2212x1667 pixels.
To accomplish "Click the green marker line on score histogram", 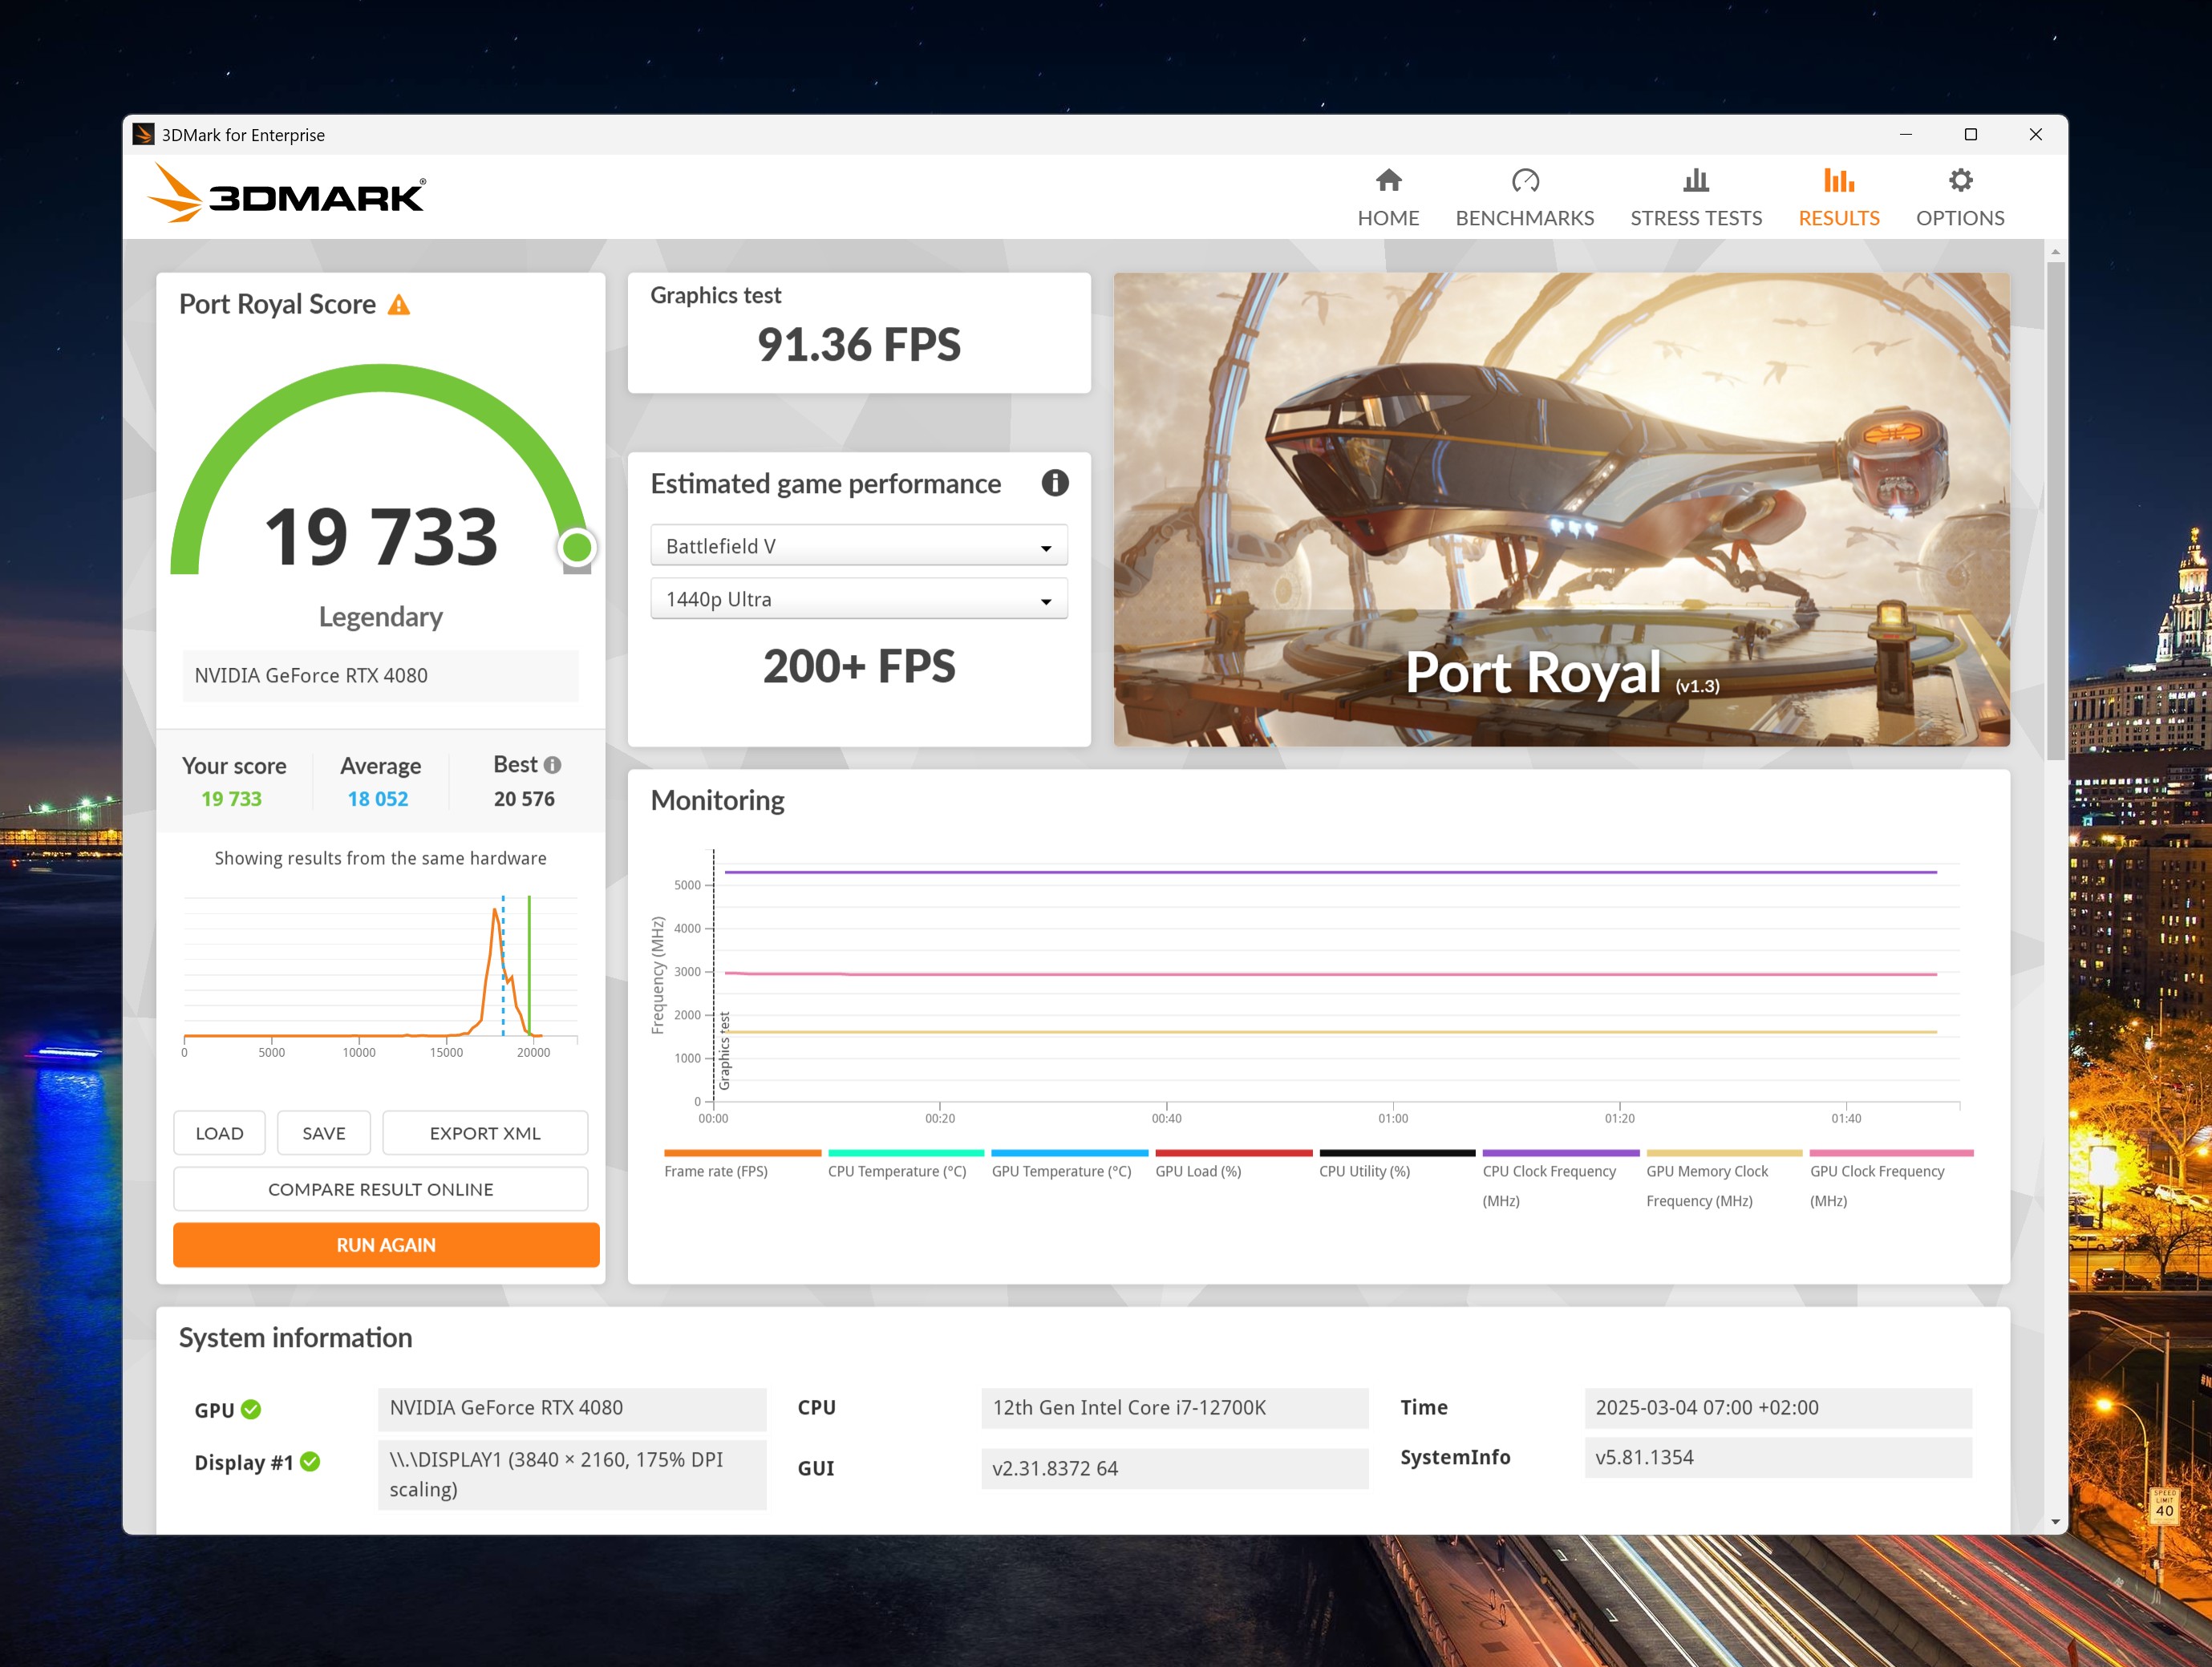I will pos(529,965).
